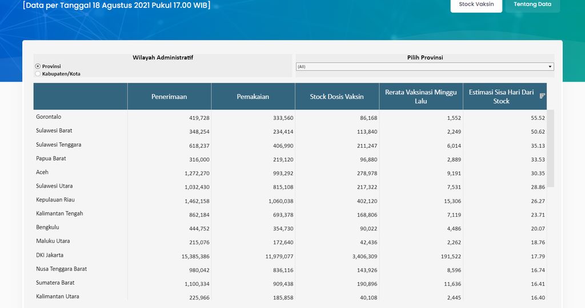The width and height of the screenshot is (585, 308).
Task: Click Maluku Utara's estimate value 18.76
Action: point(538,242)
